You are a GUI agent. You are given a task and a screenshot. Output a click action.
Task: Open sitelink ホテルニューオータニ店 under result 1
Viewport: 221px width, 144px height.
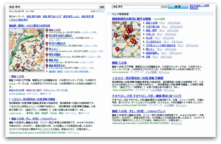pyautogui.click(x=55, y=90)
